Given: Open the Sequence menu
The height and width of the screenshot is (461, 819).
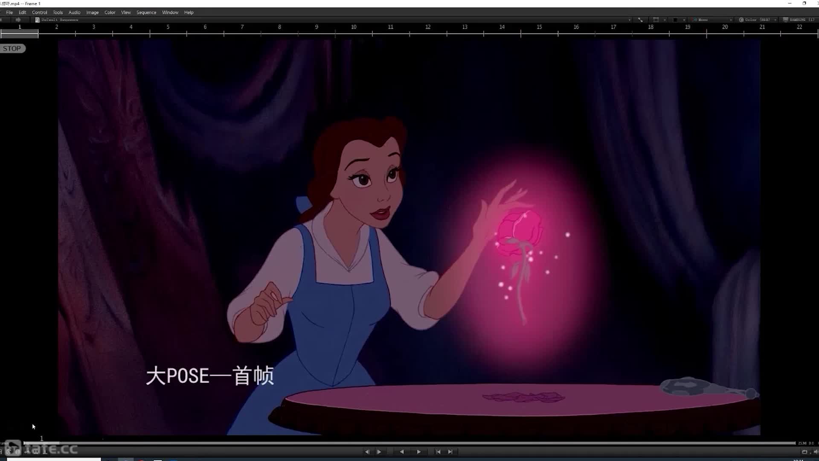Looking at the screenshot, I should pos(146,12).
